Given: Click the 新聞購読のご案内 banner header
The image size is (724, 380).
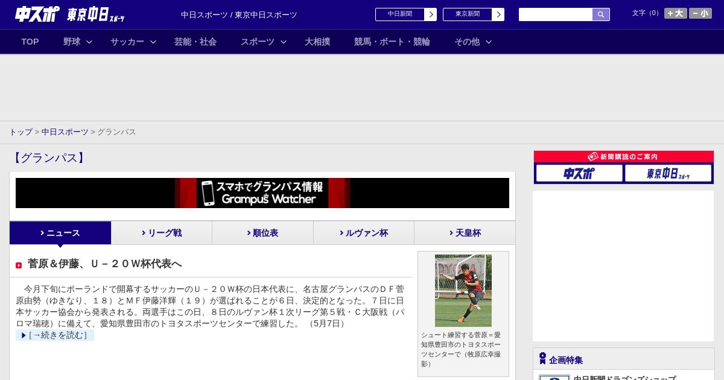Looking at the screenshot, I should coord(624,157).
